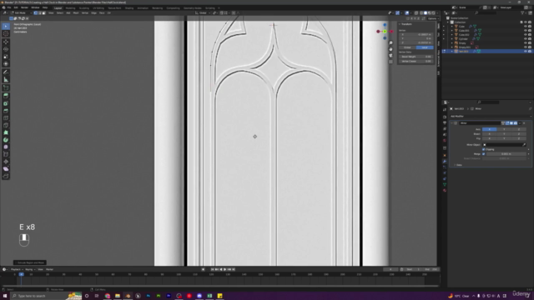Activate the Measure tool
534x300 pixels.
pos(6,80)
